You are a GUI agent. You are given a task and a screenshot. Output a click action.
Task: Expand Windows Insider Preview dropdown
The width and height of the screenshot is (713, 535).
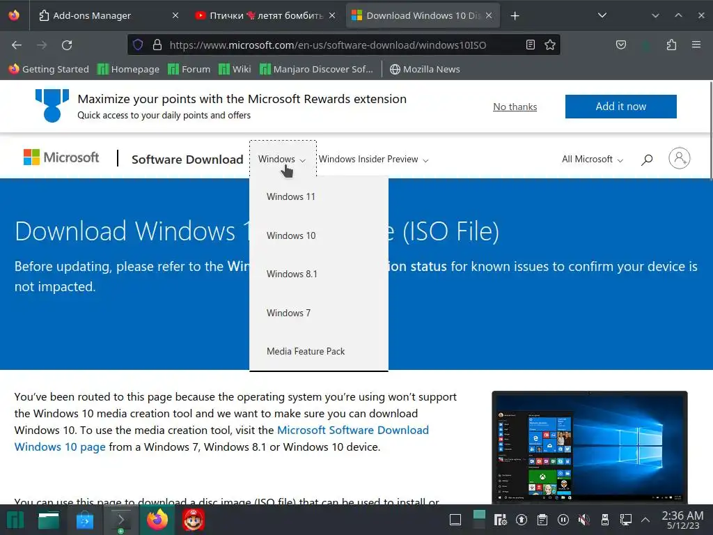click(x=373, y=160)
